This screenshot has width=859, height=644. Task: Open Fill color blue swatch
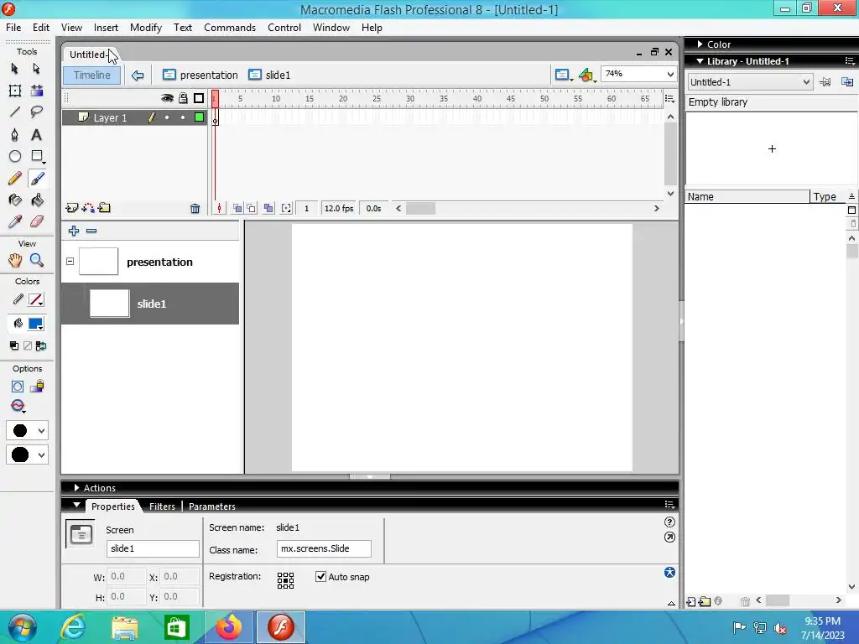click(36, 324)
